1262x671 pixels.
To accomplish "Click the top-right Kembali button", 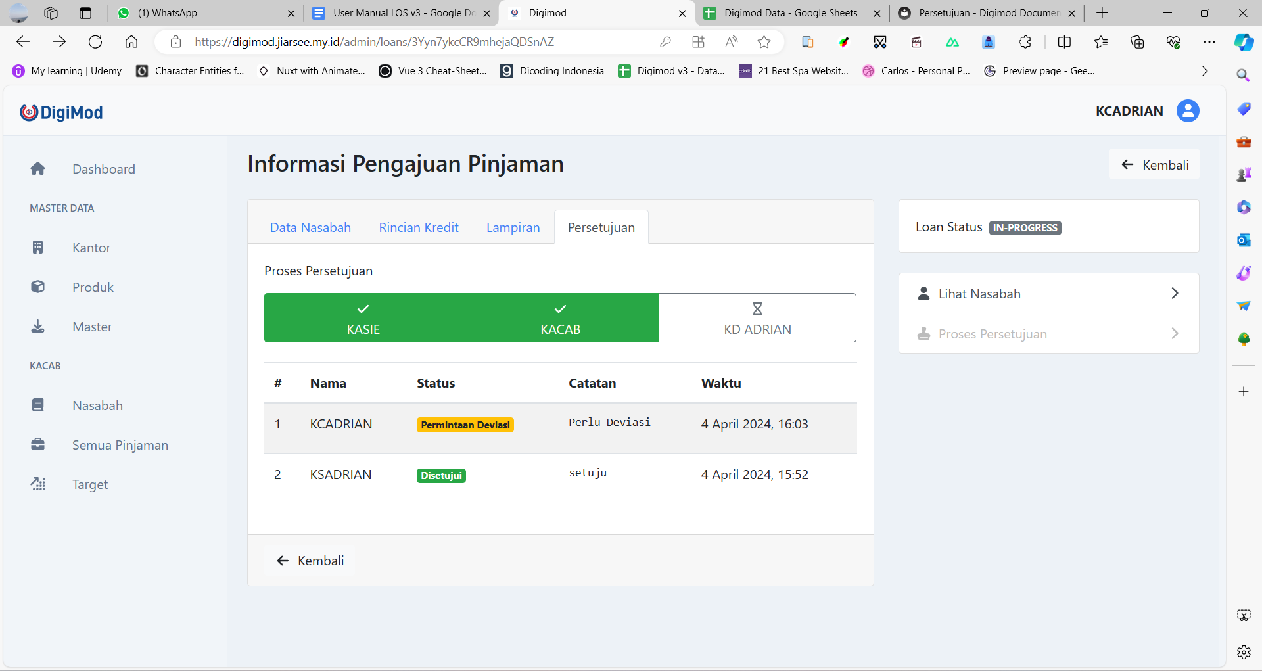I will pyautogui.click(x=1154, y=164).
